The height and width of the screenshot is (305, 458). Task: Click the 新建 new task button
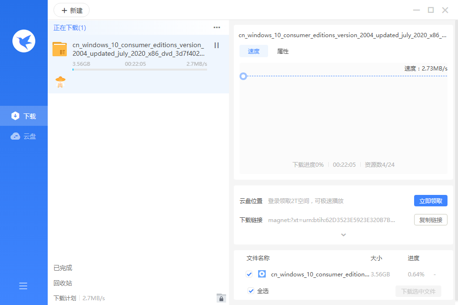[72, 10]
